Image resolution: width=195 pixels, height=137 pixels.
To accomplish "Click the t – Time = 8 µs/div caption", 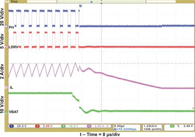I will pos(100,134).
